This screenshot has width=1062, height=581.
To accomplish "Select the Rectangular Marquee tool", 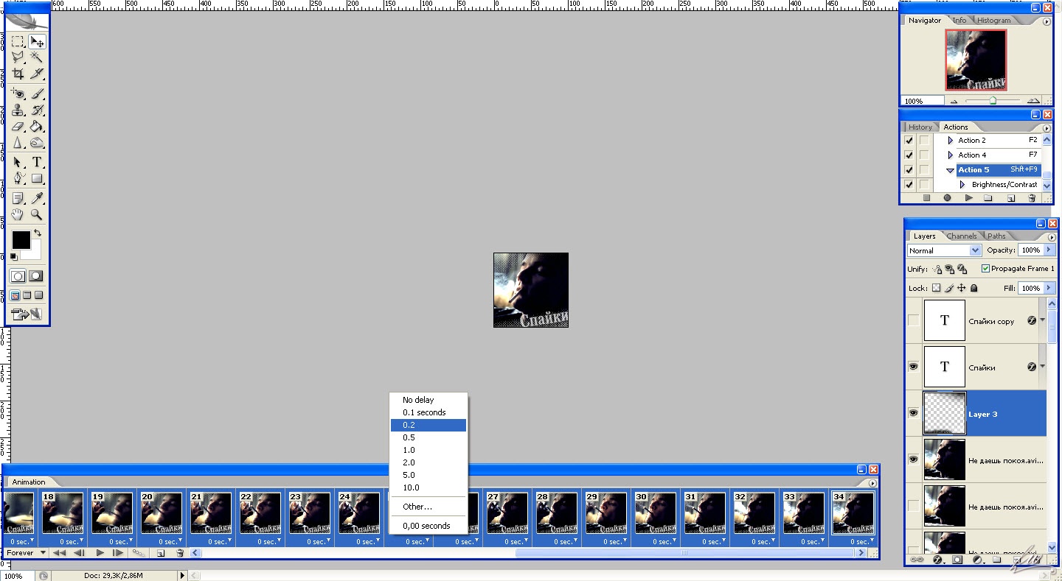I will point(18,42).
